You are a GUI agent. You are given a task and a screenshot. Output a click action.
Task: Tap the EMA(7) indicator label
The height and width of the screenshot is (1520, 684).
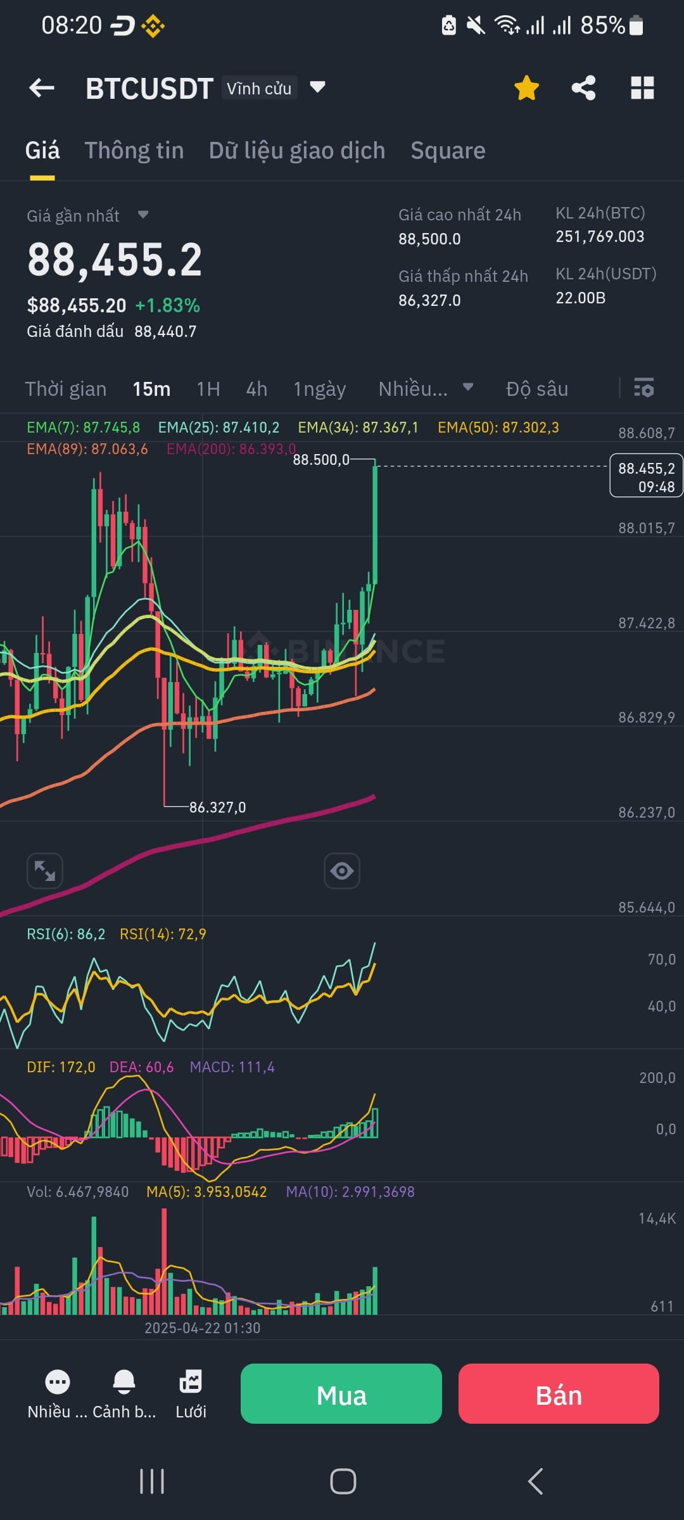[x=83, y=427]
